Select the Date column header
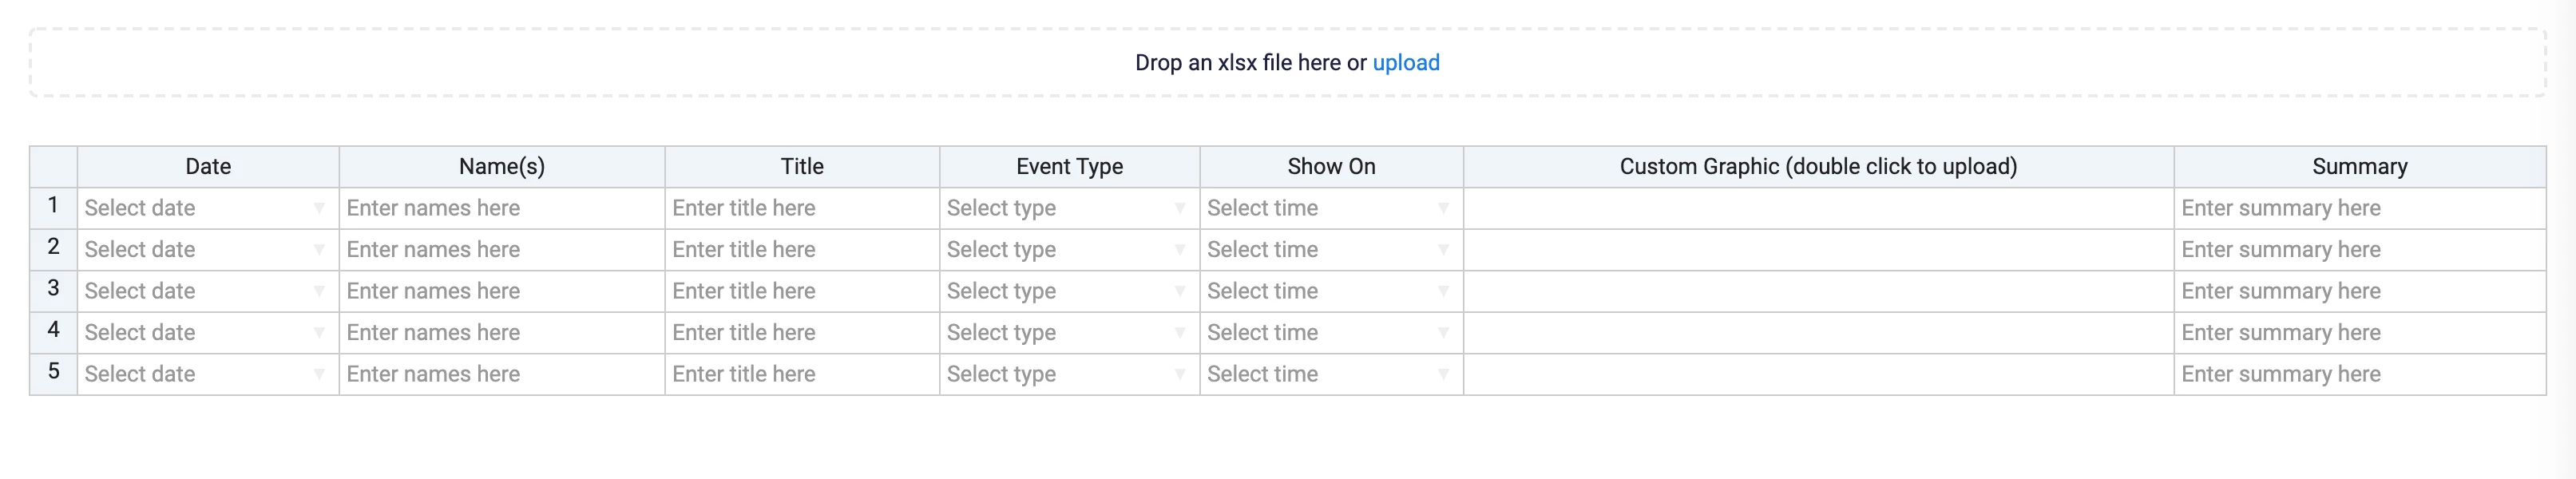The height and width of the screenshot is (479, 2576). point(208,167)
